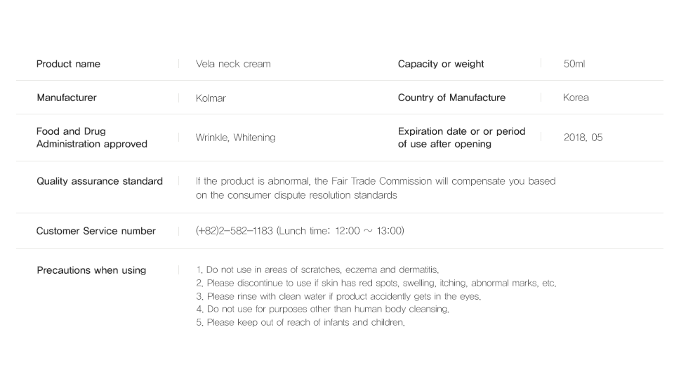Click the Product name label
The width and height of the screenshot is (674, 379).
(68, 64)
